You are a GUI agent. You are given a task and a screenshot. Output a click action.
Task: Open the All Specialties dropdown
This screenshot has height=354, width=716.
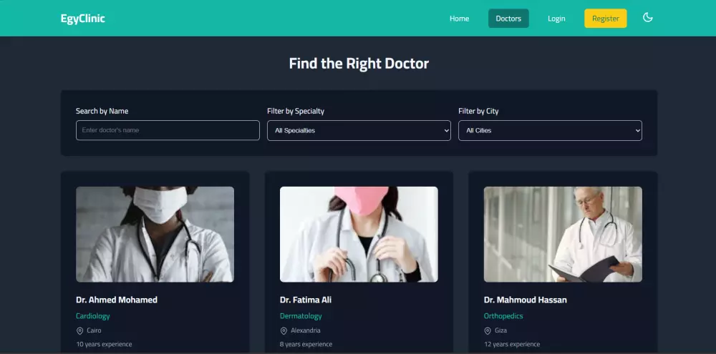[359, 130]
